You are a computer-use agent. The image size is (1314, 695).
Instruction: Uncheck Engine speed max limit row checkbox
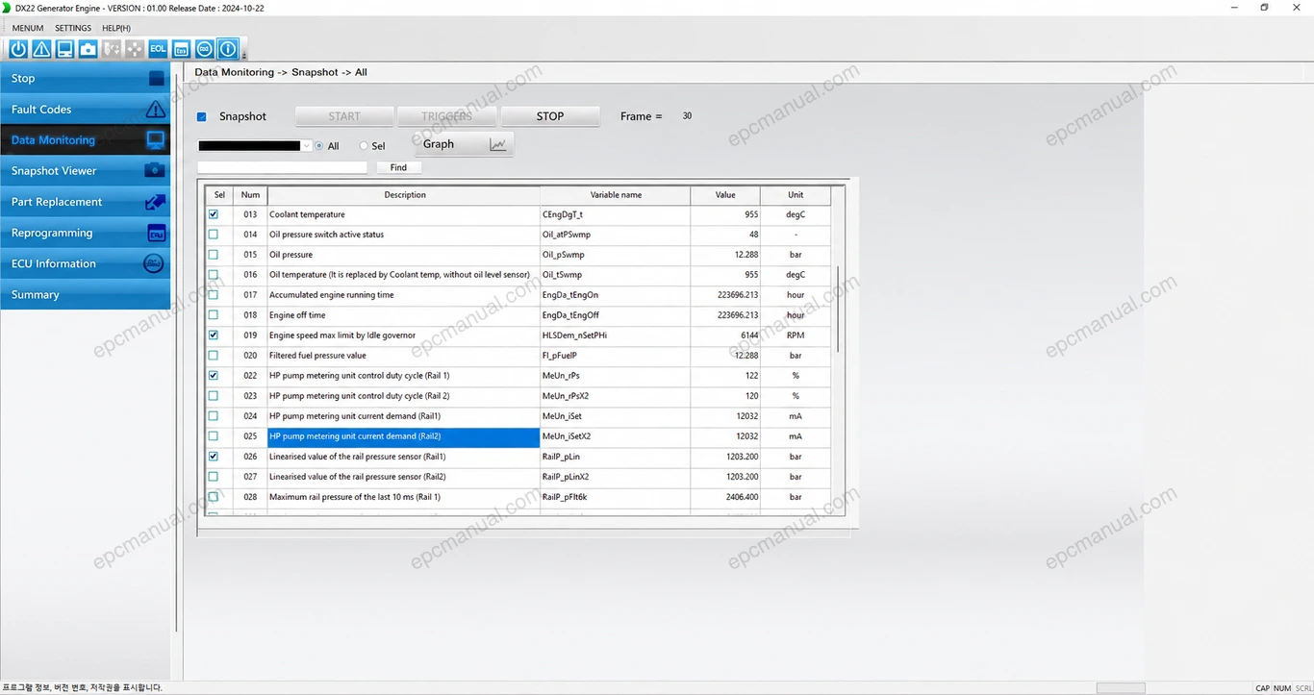pos(214,335)
